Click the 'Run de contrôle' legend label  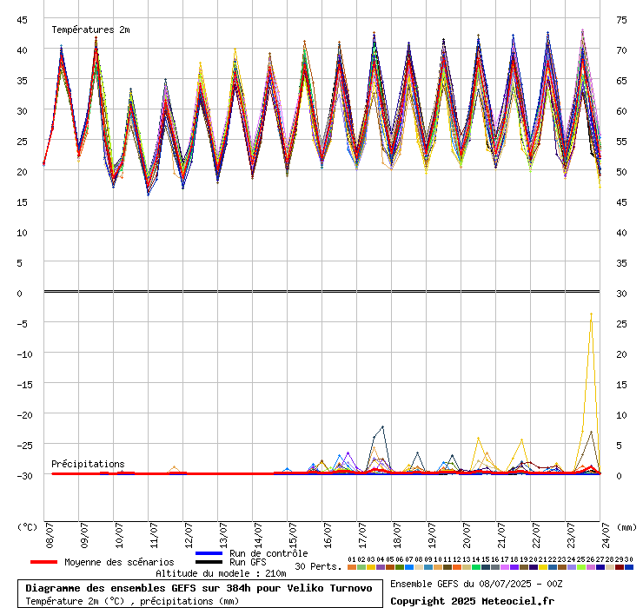(x=268, y=553)
